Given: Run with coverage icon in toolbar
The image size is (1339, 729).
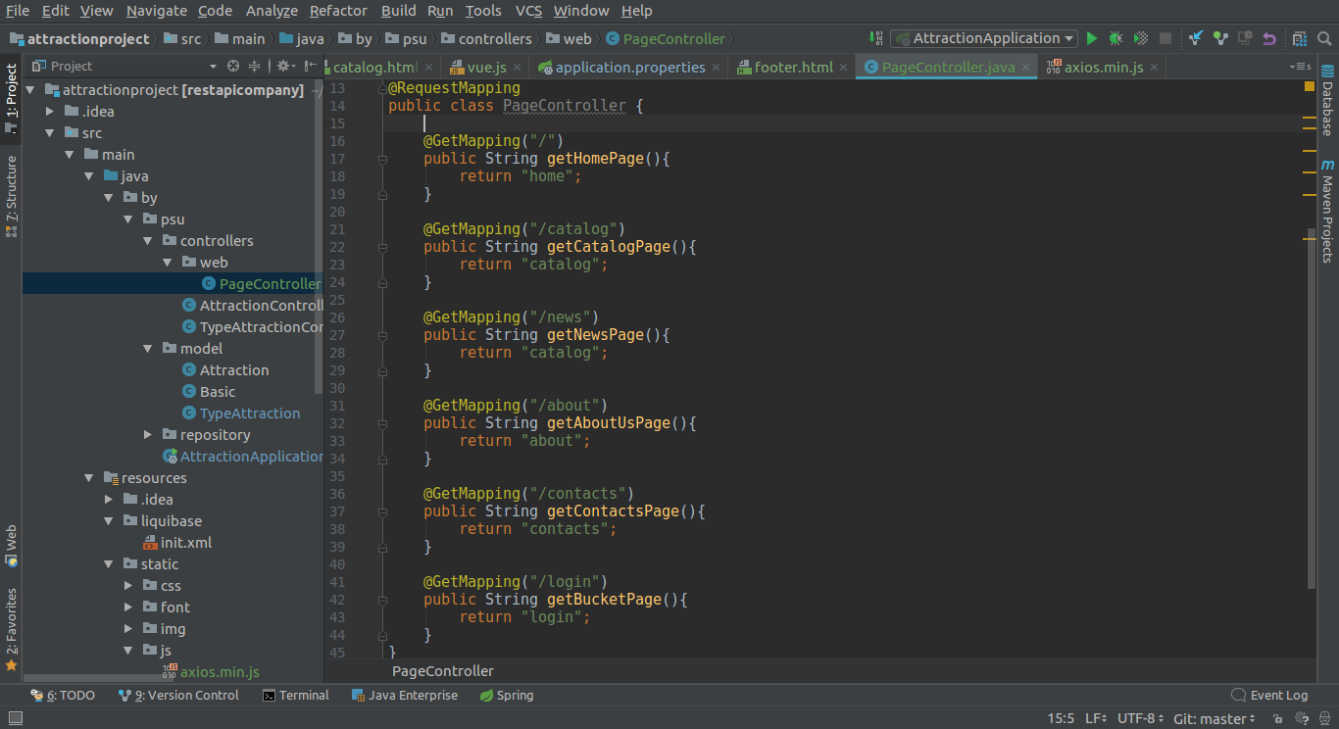Looking at the screenshot, I should coord(1141,39).
